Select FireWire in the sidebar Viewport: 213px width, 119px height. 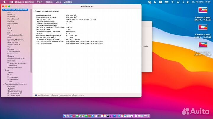11,21
